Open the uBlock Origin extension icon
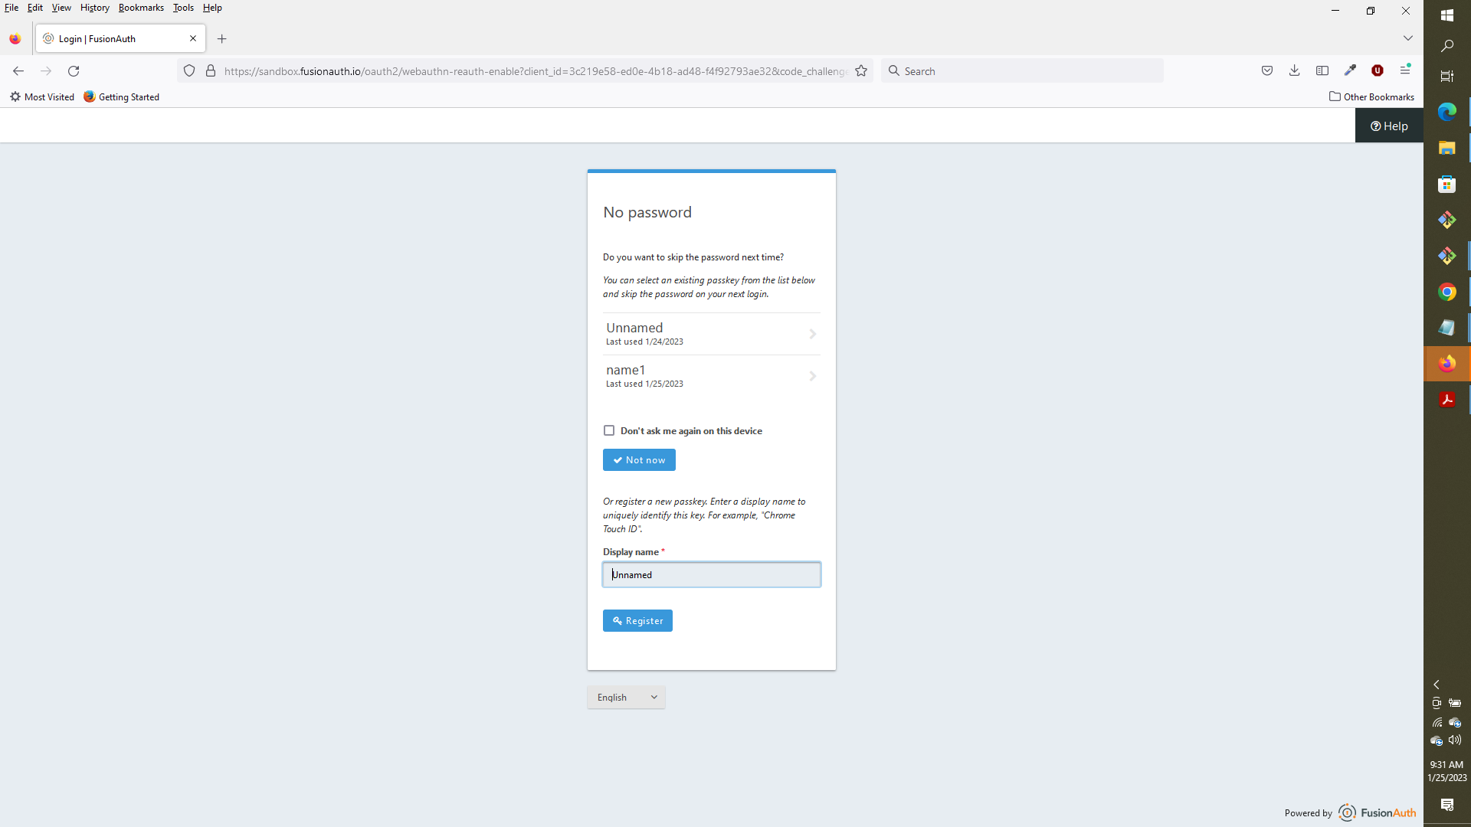The image size is (1471, 827). [1378, 70]
